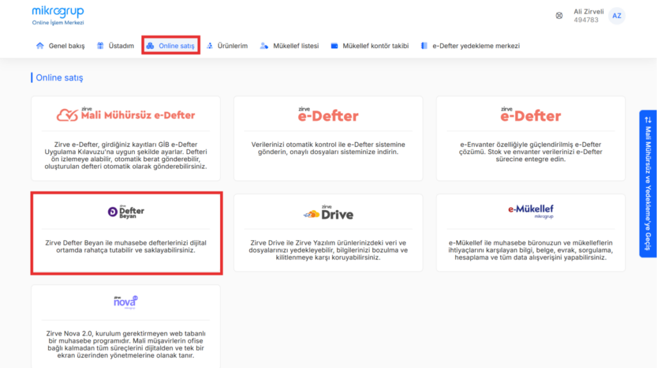657x368 pixels.
Task: Open the Mali Mühürsüz ve Yedekleme'ye Geçiş side panel
Action: coord(648,184)
